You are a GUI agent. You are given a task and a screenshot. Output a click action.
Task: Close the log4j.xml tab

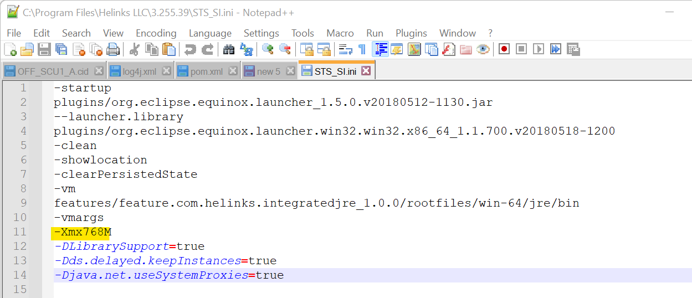click(167, 71)
